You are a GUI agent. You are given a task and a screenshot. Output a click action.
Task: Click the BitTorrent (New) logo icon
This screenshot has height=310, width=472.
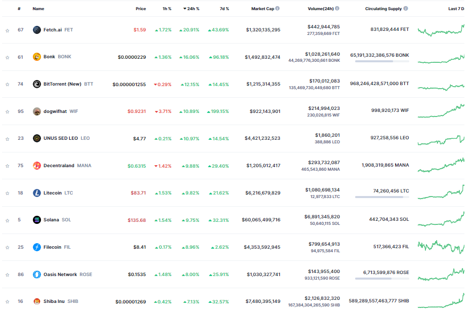[37, 84]
